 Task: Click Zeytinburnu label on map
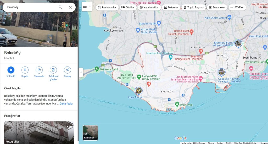pos(250,58)
